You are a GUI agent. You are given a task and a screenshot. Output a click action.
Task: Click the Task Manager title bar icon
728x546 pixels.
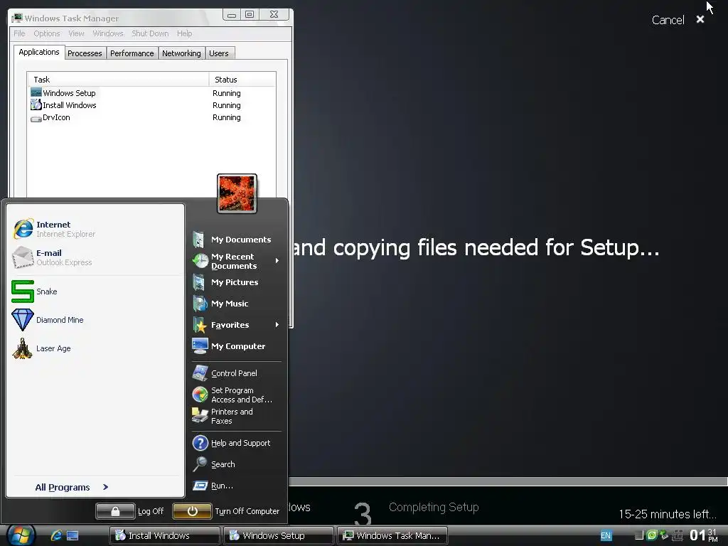(18, 18)
